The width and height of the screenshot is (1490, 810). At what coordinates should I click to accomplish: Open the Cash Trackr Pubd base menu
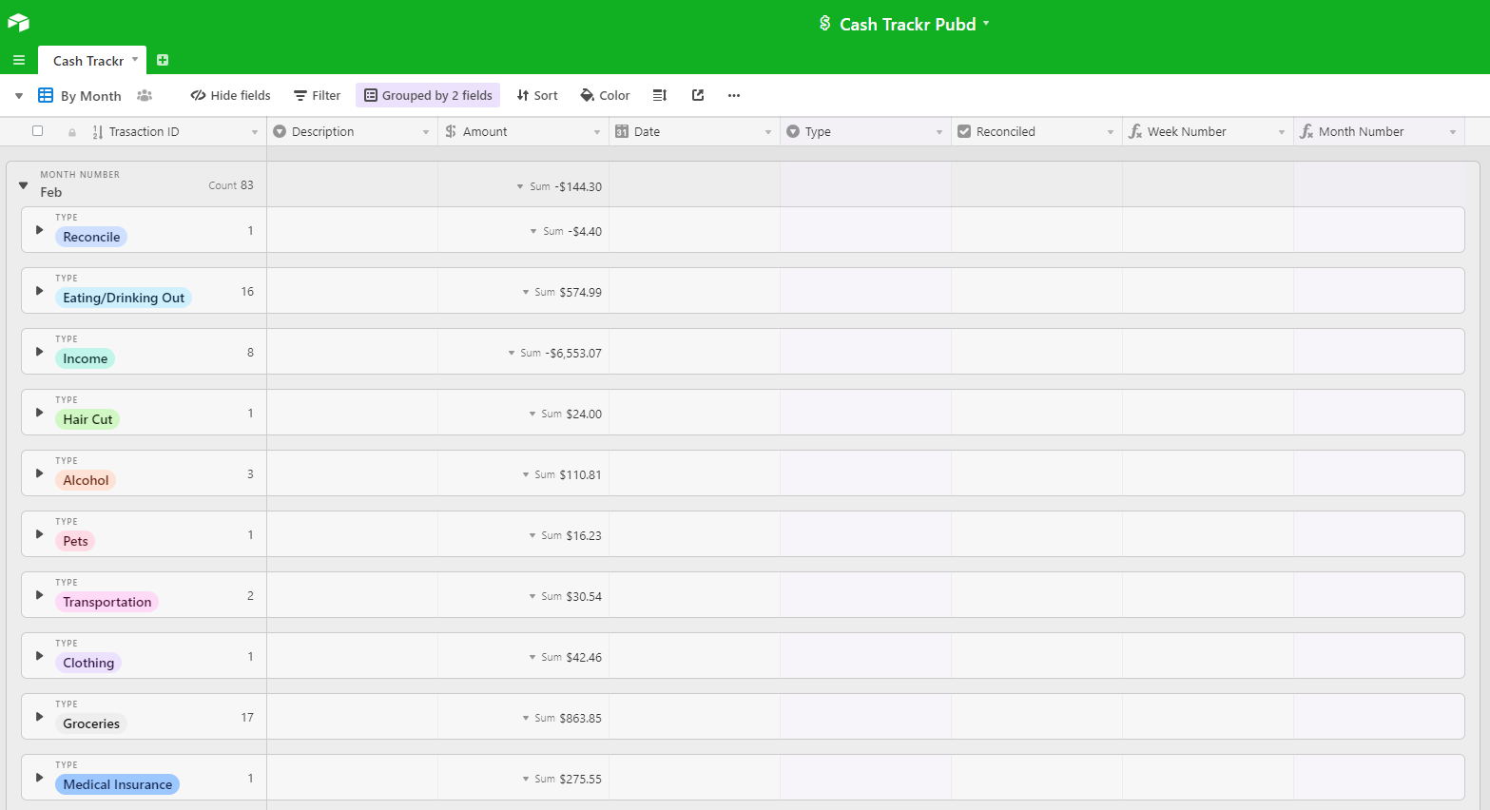(x=906, y=24)
